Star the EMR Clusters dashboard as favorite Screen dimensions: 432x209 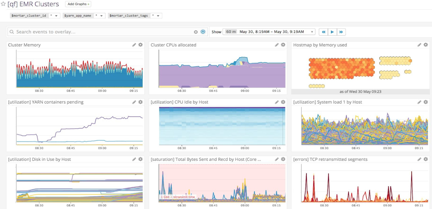point(4,4)
